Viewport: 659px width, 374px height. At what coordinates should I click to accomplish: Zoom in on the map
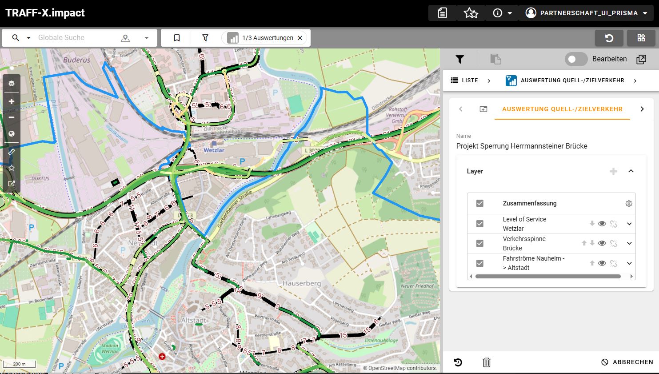pyautogui.click(x=12, y=101)
